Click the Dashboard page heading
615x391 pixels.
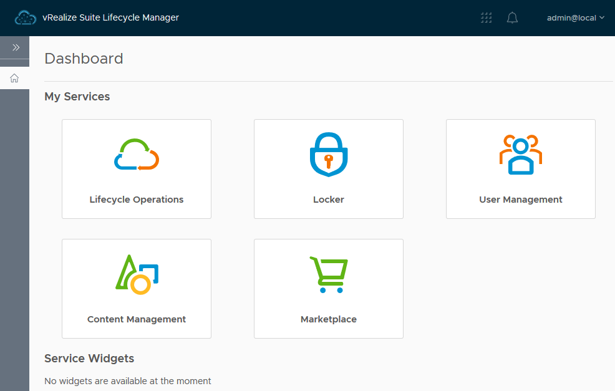pos(84,59)
